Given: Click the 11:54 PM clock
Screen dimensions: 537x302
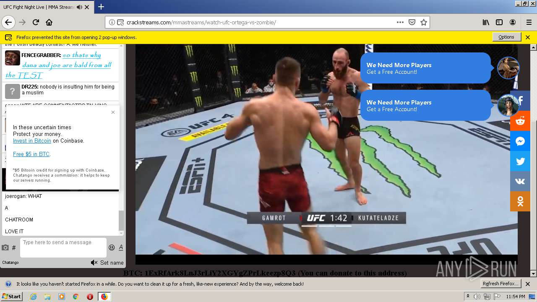Looking at the screenshot, I should 516,297.
